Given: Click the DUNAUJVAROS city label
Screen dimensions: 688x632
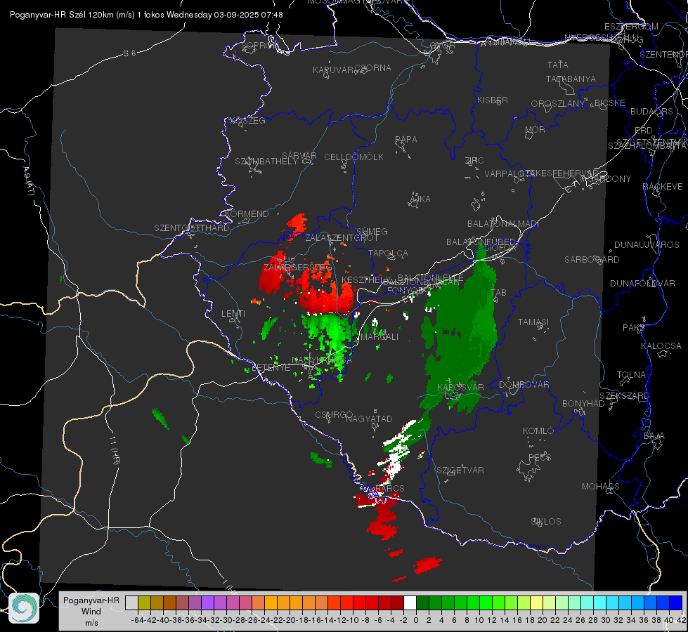Looking at the screenshot, I should click(647, 245).
